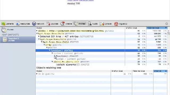Collapse the $get.Scope.$new.Child @507759 row
This screenshot has height=95, width=170.
point(39,39)
